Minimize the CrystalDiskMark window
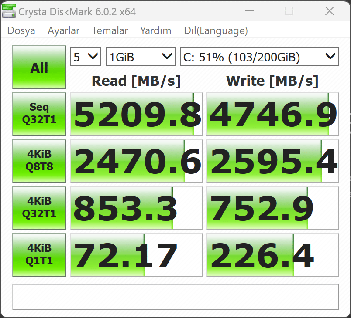 click(249, 11)
